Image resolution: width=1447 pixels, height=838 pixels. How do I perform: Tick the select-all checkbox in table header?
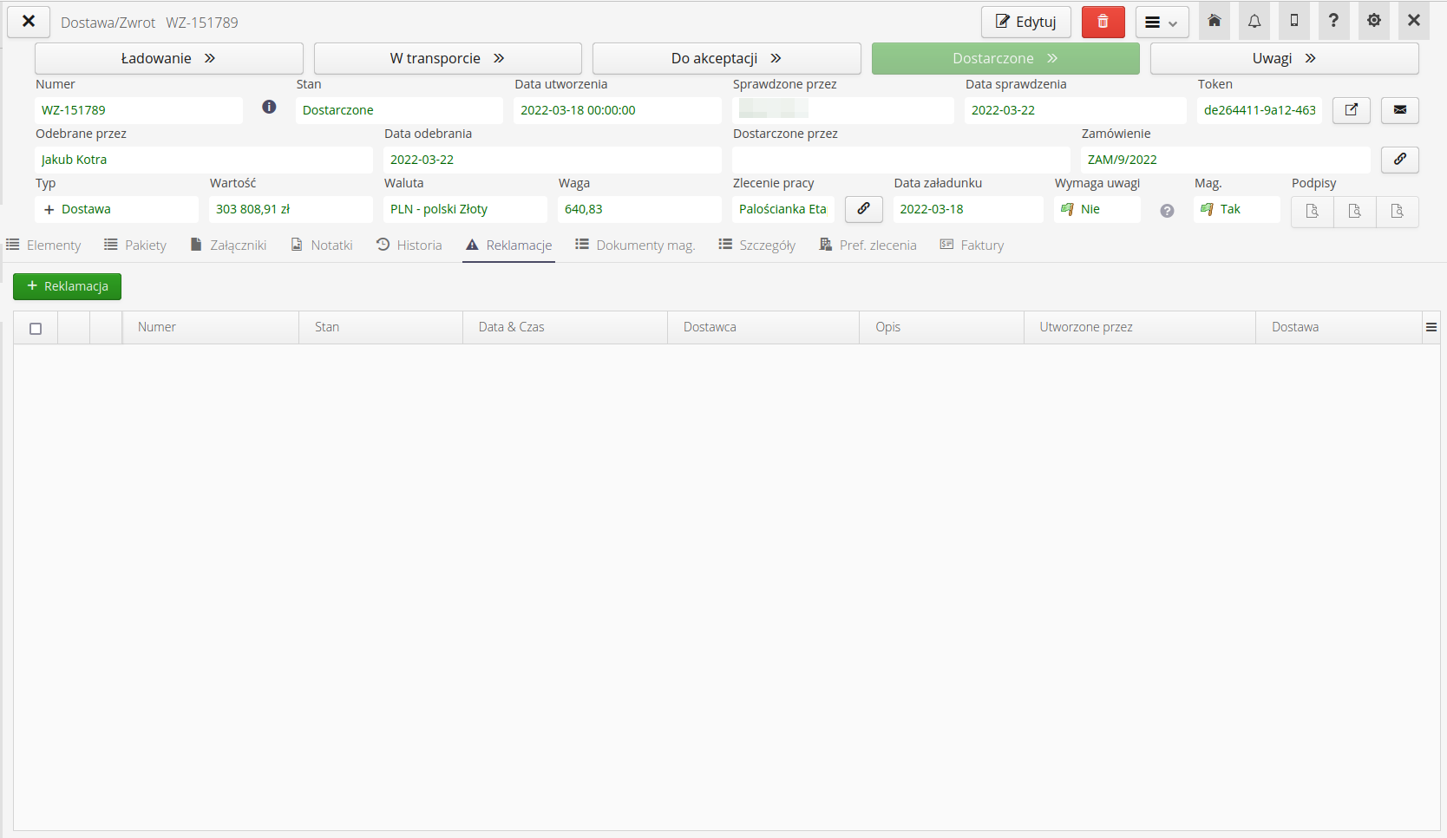click(x=36, y=329)
